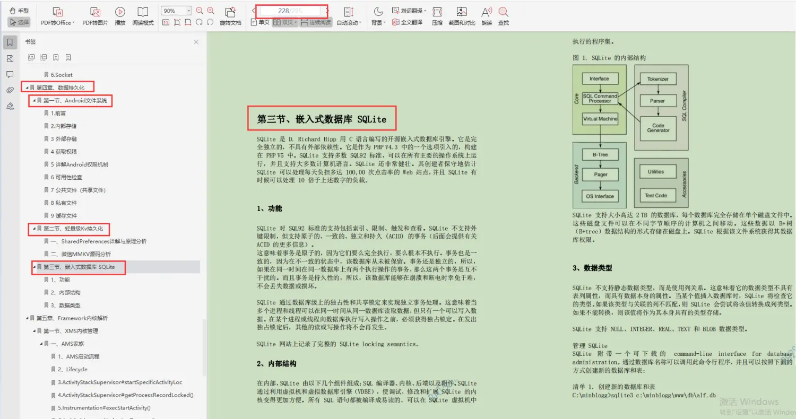
Task: Open the PDF转Office converter menu
Action: click(x=58, y=16)
